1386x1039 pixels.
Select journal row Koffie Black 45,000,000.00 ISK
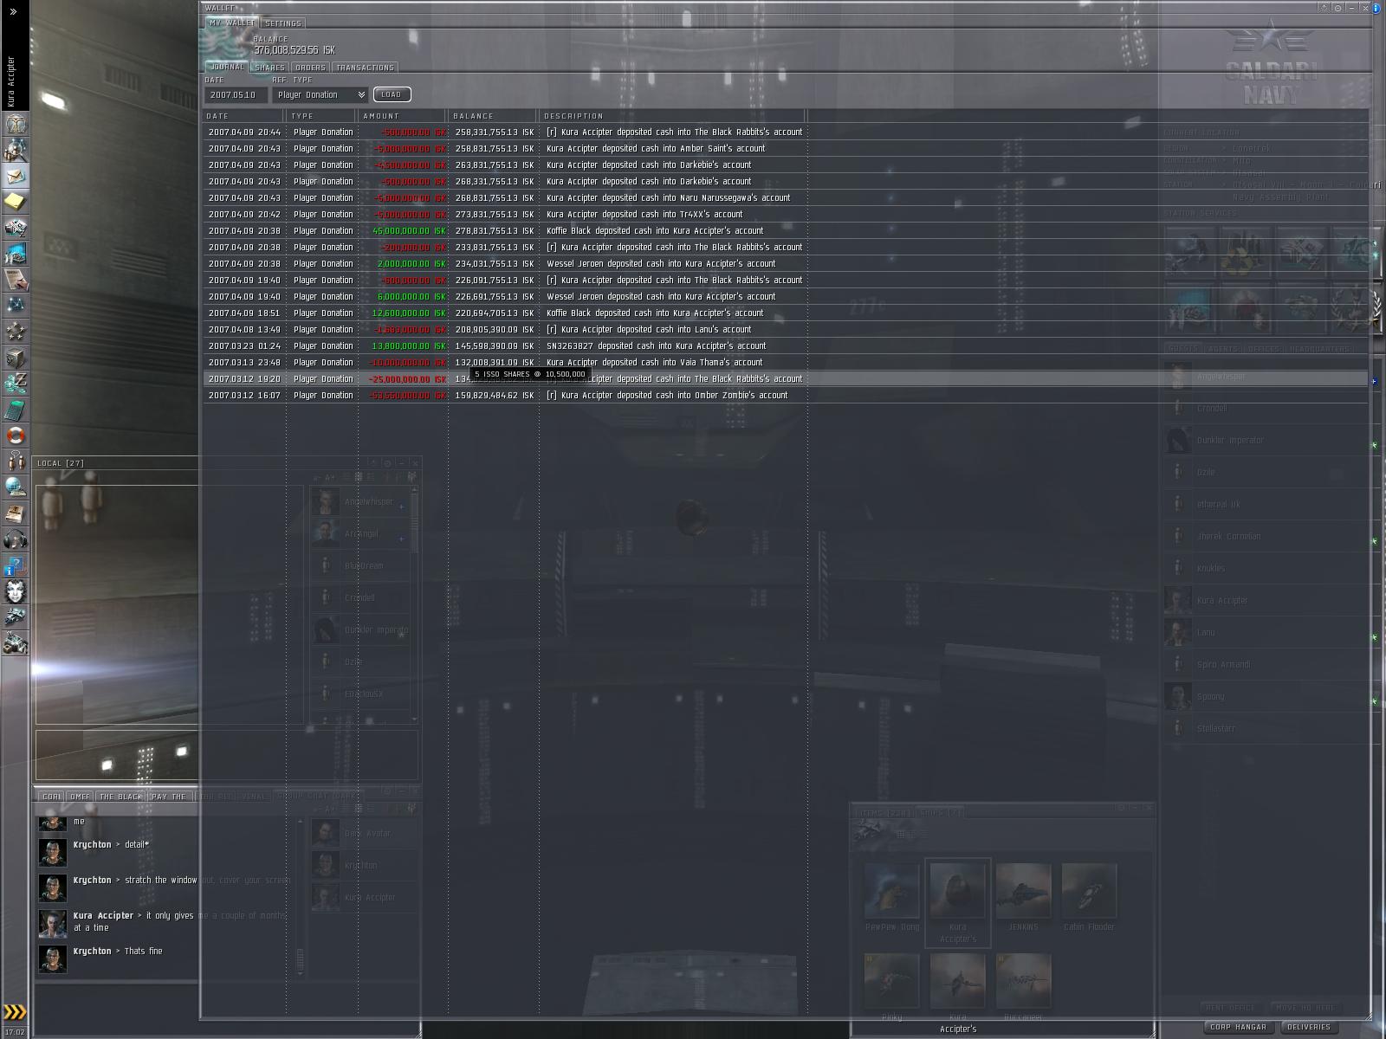785,231
